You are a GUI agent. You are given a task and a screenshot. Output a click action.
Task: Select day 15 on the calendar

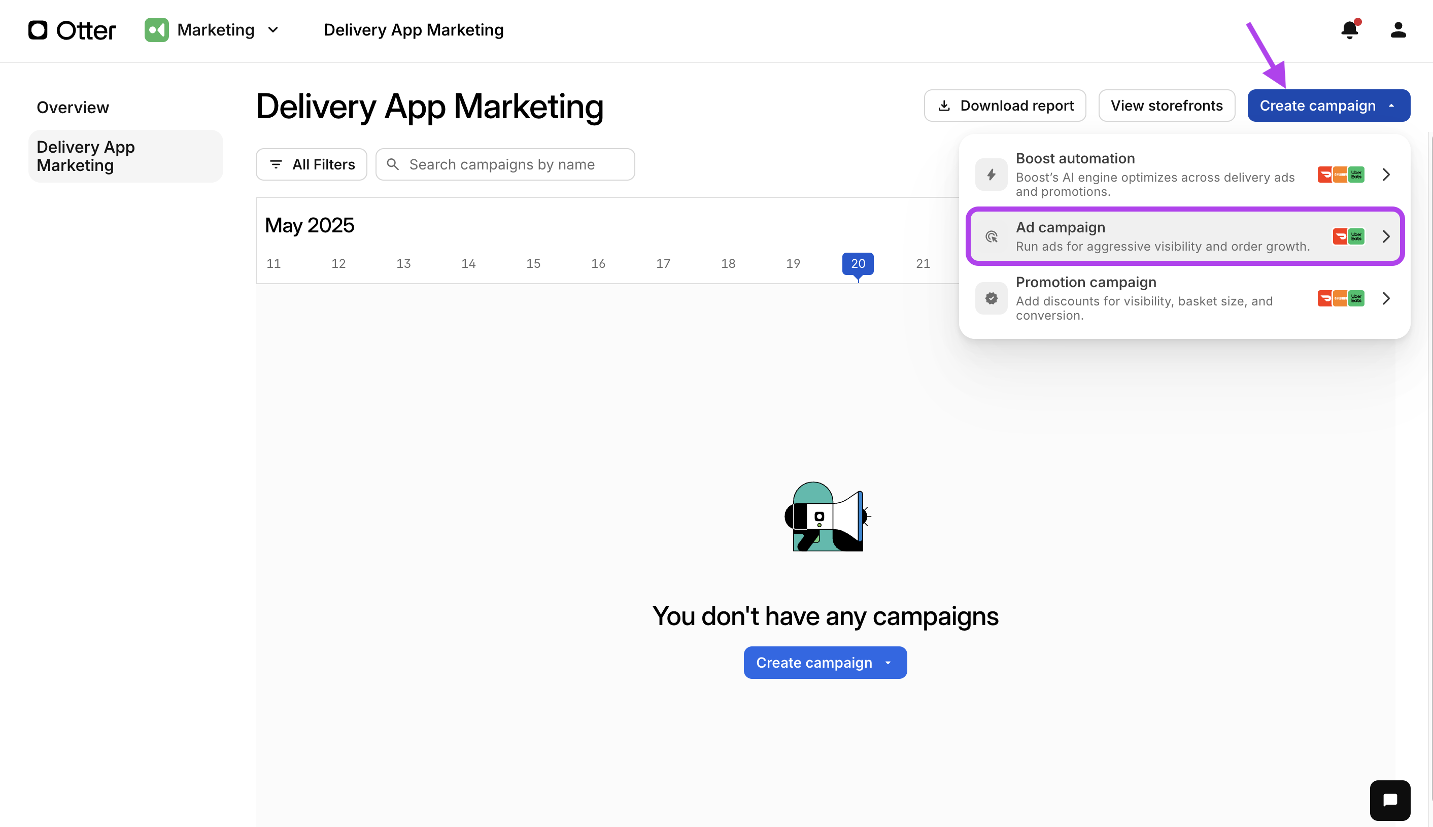coord(533,263)
